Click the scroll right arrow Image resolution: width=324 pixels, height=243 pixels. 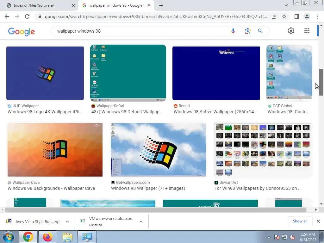tap(316, 209)
